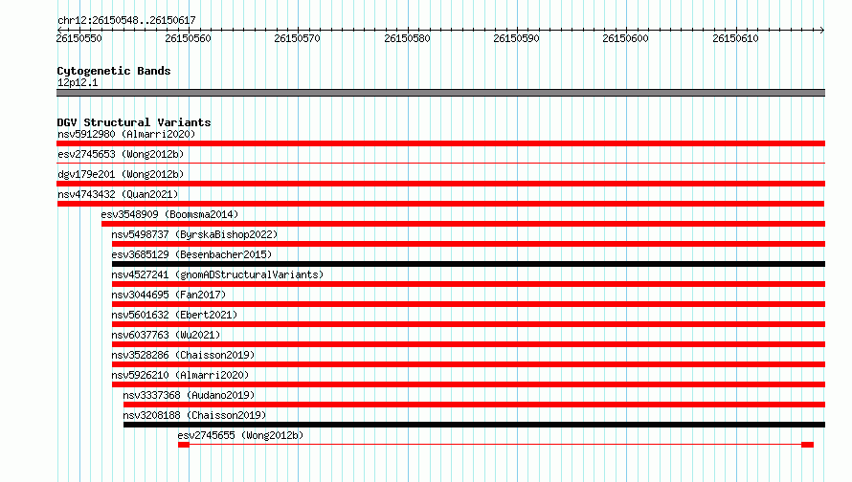852x482 pixels.
Task: Click the right arrowhead of the ruler
Action: (822, 30)
